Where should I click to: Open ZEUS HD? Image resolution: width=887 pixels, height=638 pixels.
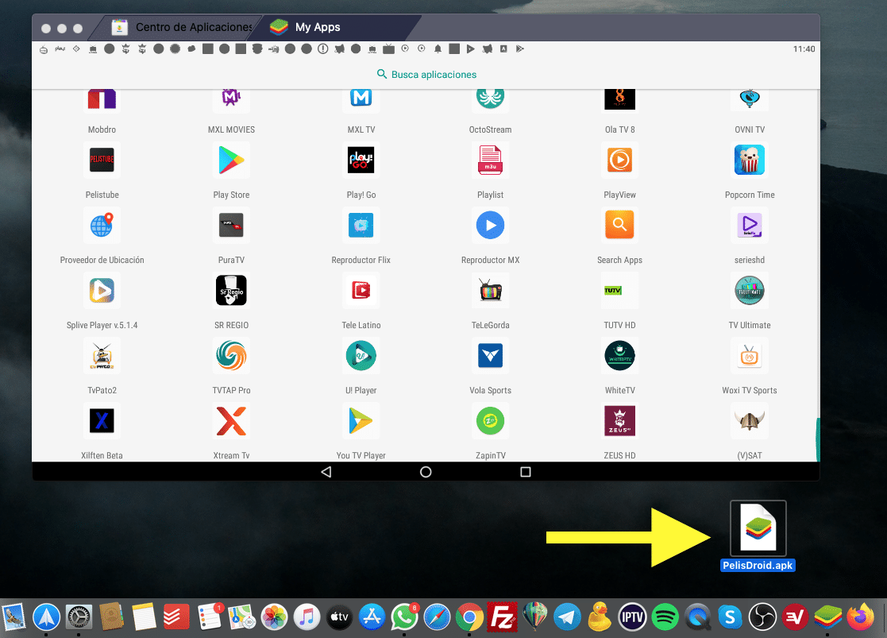pos(619,420)
